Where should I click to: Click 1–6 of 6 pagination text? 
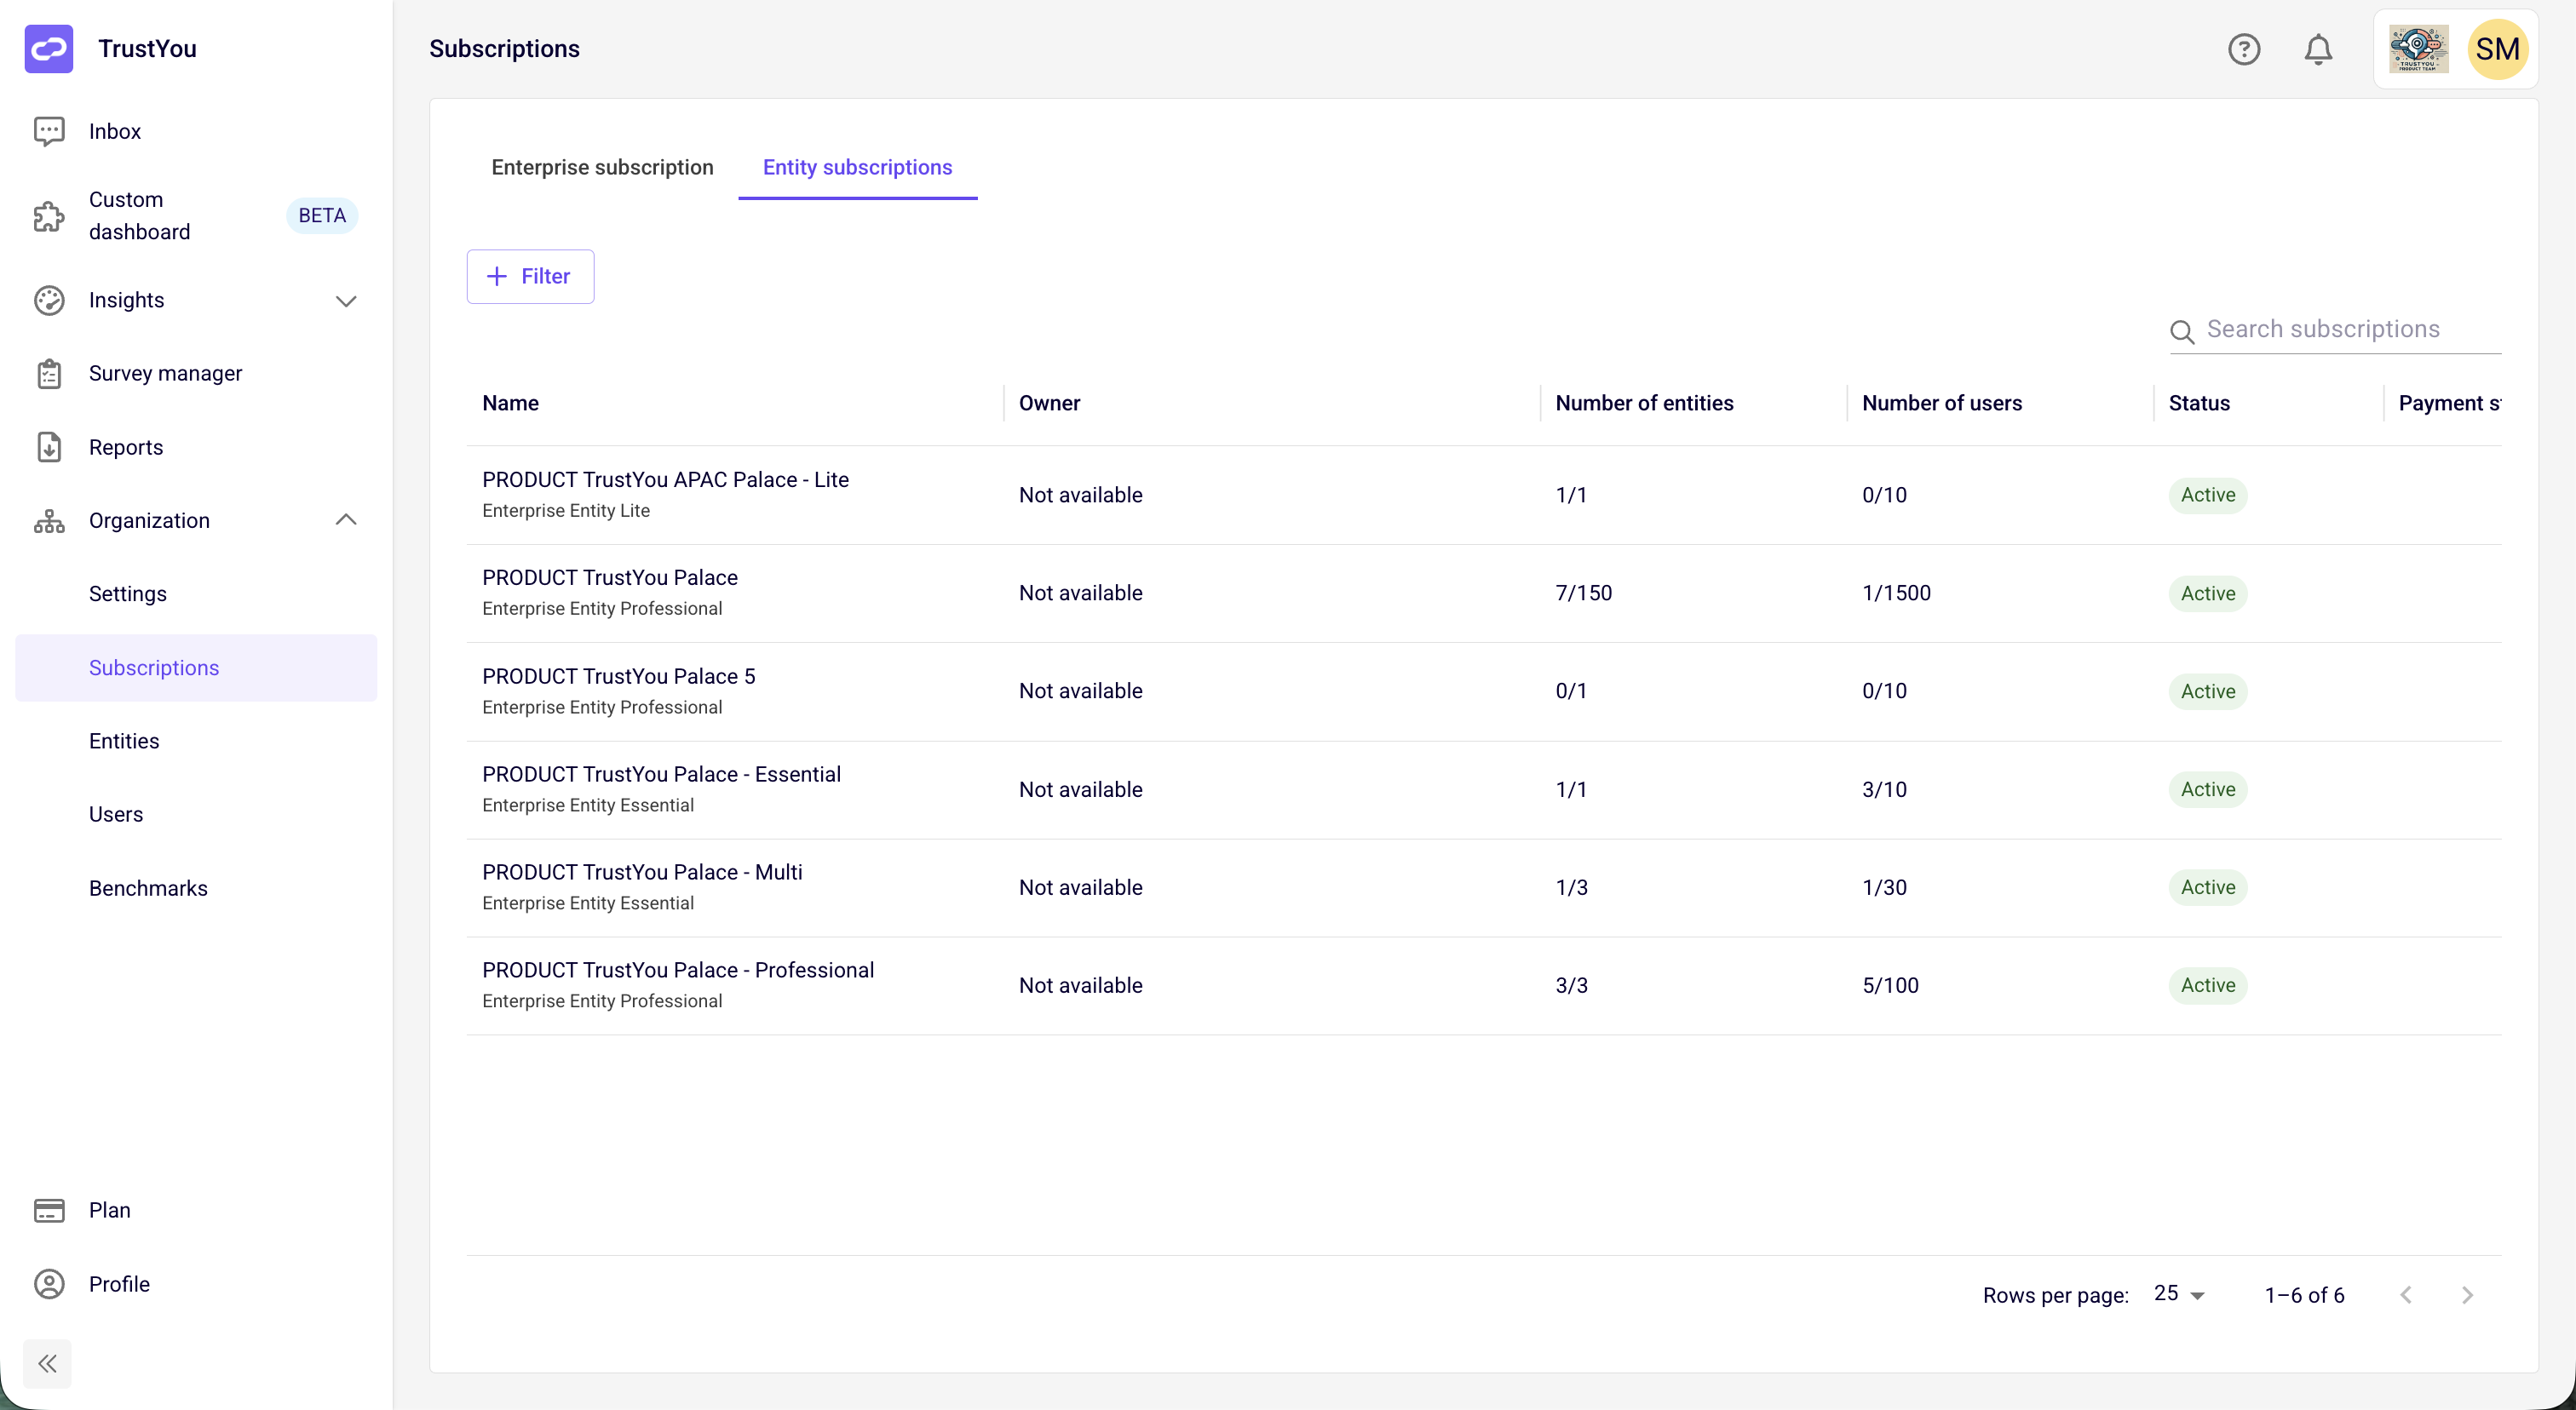tap(2303, 1295)
